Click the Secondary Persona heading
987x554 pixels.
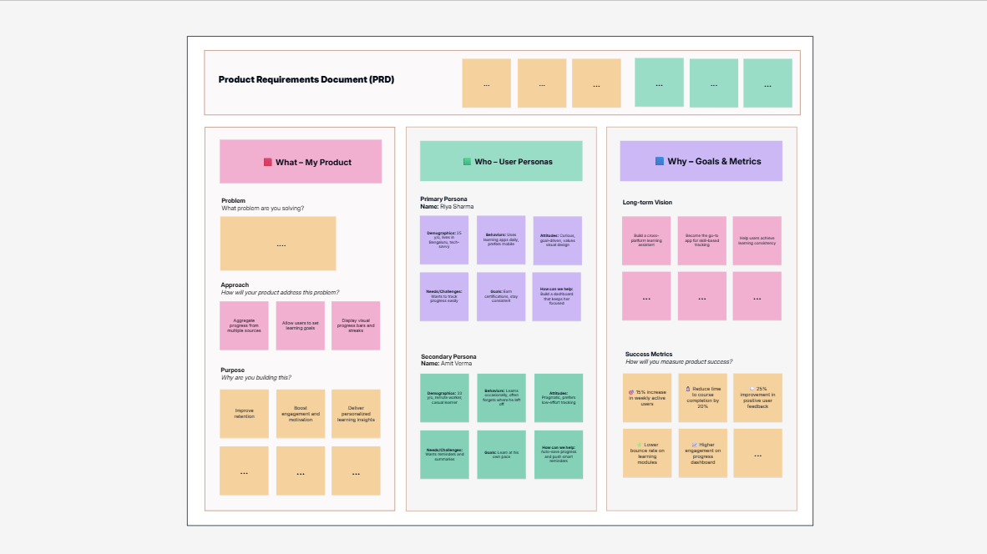pos(448,356)
